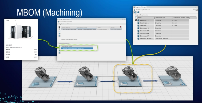Click the search magnifier icon in Assignment Manager
This screenshot has height=103, width=202.
coord(136,20)
